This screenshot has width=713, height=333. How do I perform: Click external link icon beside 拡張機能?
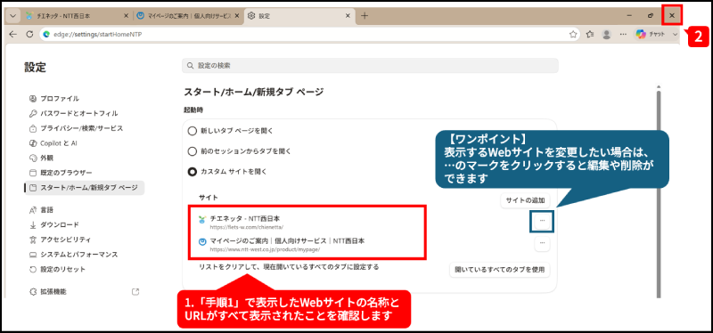[x=135, y=292]
